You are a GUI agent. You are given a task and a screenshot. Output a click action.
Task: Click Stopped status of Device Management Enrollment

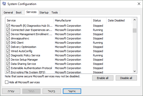point(98,34)
